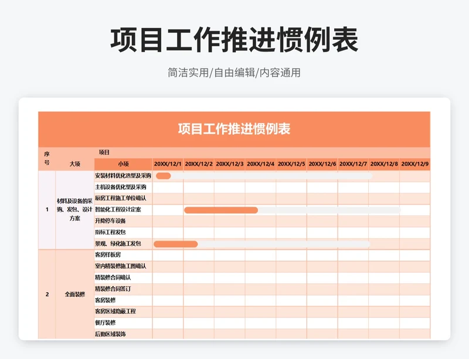
Task: Select the 20XX/12/5 date column header
Action: click(291, 164)
